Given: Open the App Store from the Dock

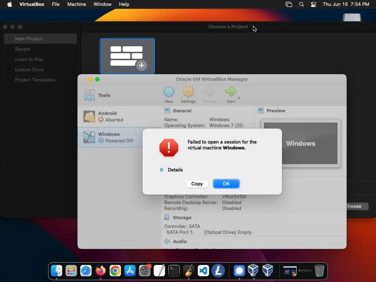Looking at the screenshot, I should coord(130,271).
